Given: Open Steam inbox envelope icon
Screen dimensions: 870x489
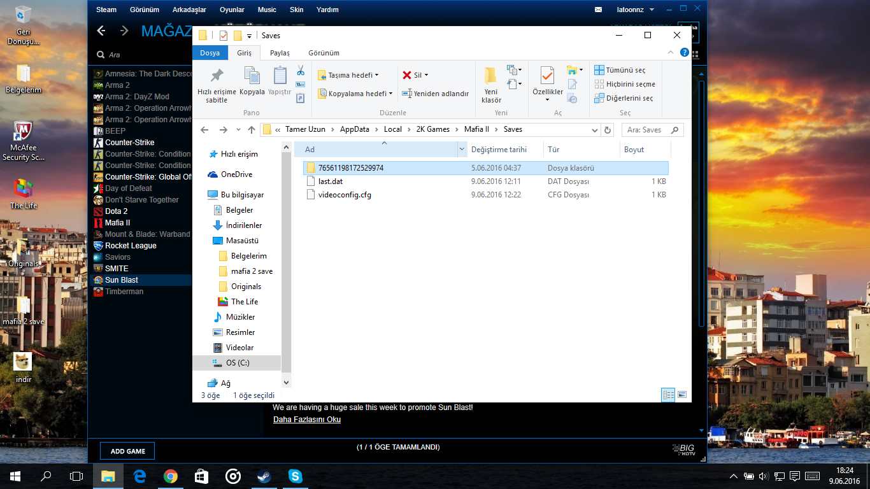Looking at the screenshot, I should (x=598, y=10).
